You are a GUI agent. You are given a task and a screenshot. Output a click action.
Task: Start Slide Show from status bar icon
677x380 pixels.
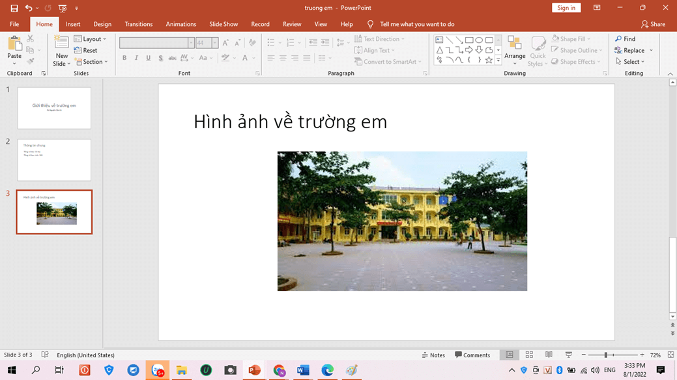click(568, 355)
